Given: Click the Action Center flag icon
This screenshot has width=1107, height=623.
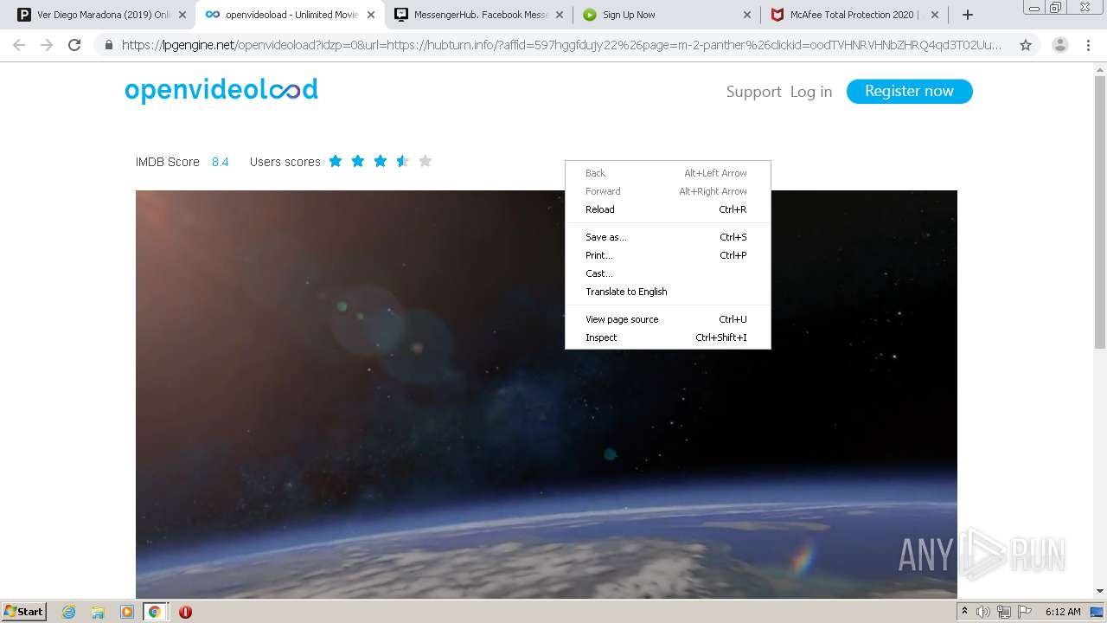Looking at the screenshot, I should coord(1025,612).
